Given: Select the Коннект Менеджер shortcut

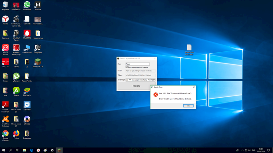Looking at the screenshot, I should [16, 50].
